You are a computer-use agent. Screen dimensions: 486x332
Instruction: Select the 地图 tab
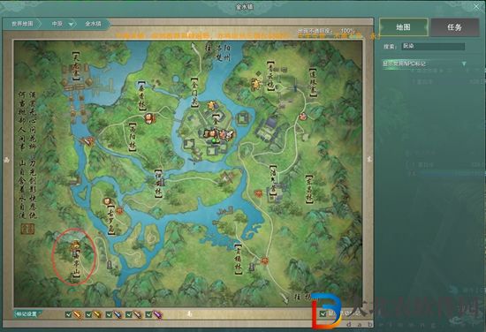(404, 27)
